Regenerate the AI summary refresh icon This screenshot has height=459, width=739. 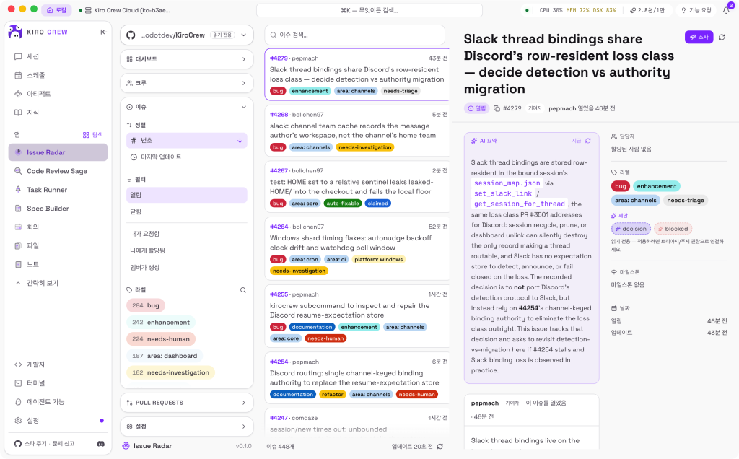click(x=587, y=141)
